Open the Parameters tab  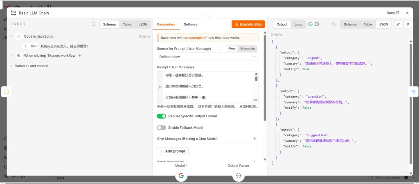click(166, 24)
